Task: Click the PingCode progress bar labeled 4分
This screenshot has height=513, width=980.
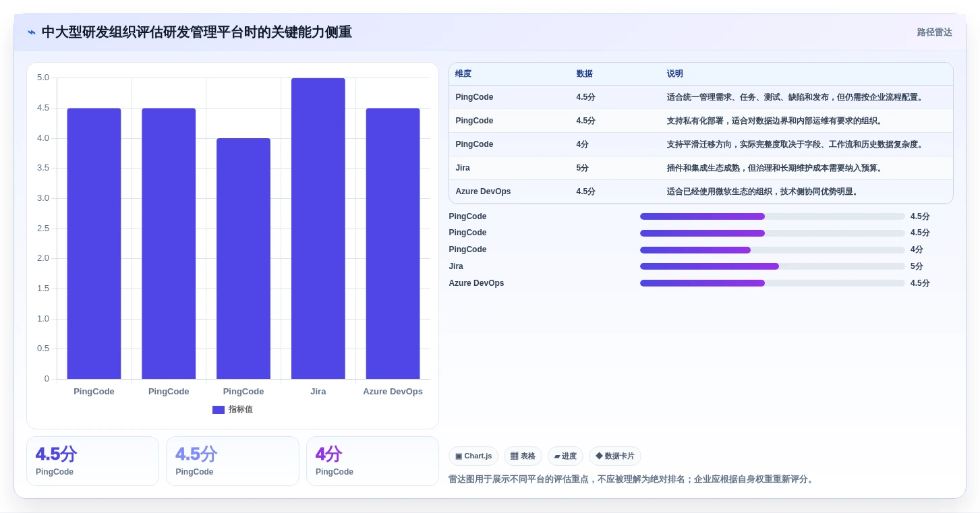Action: point(772,250)
